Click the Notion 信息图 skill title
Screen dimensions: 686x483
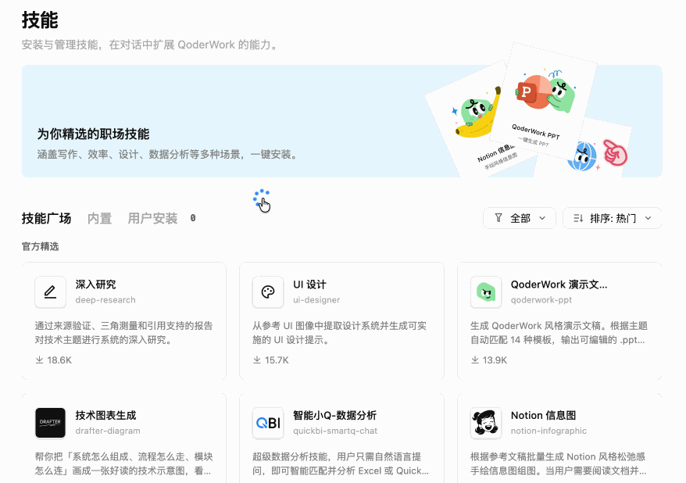click(x=543, y=415)
